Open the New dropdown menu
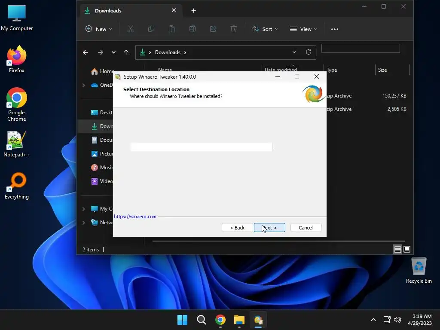 pyautogui.click(x=99, y=29)
